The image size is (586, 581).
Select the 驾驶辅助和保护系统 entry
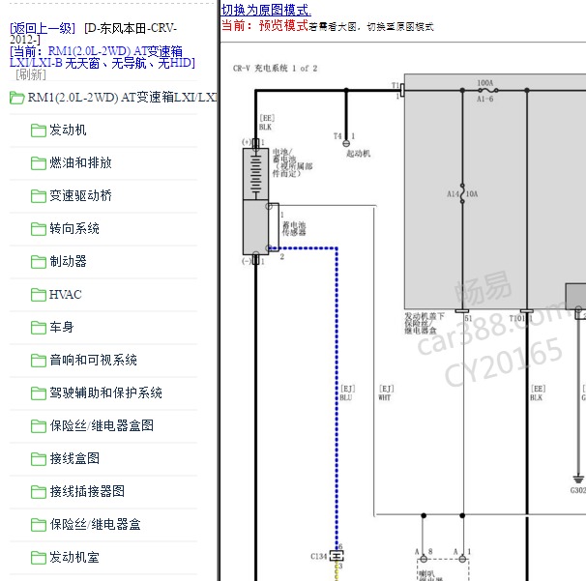click(105, 393)
